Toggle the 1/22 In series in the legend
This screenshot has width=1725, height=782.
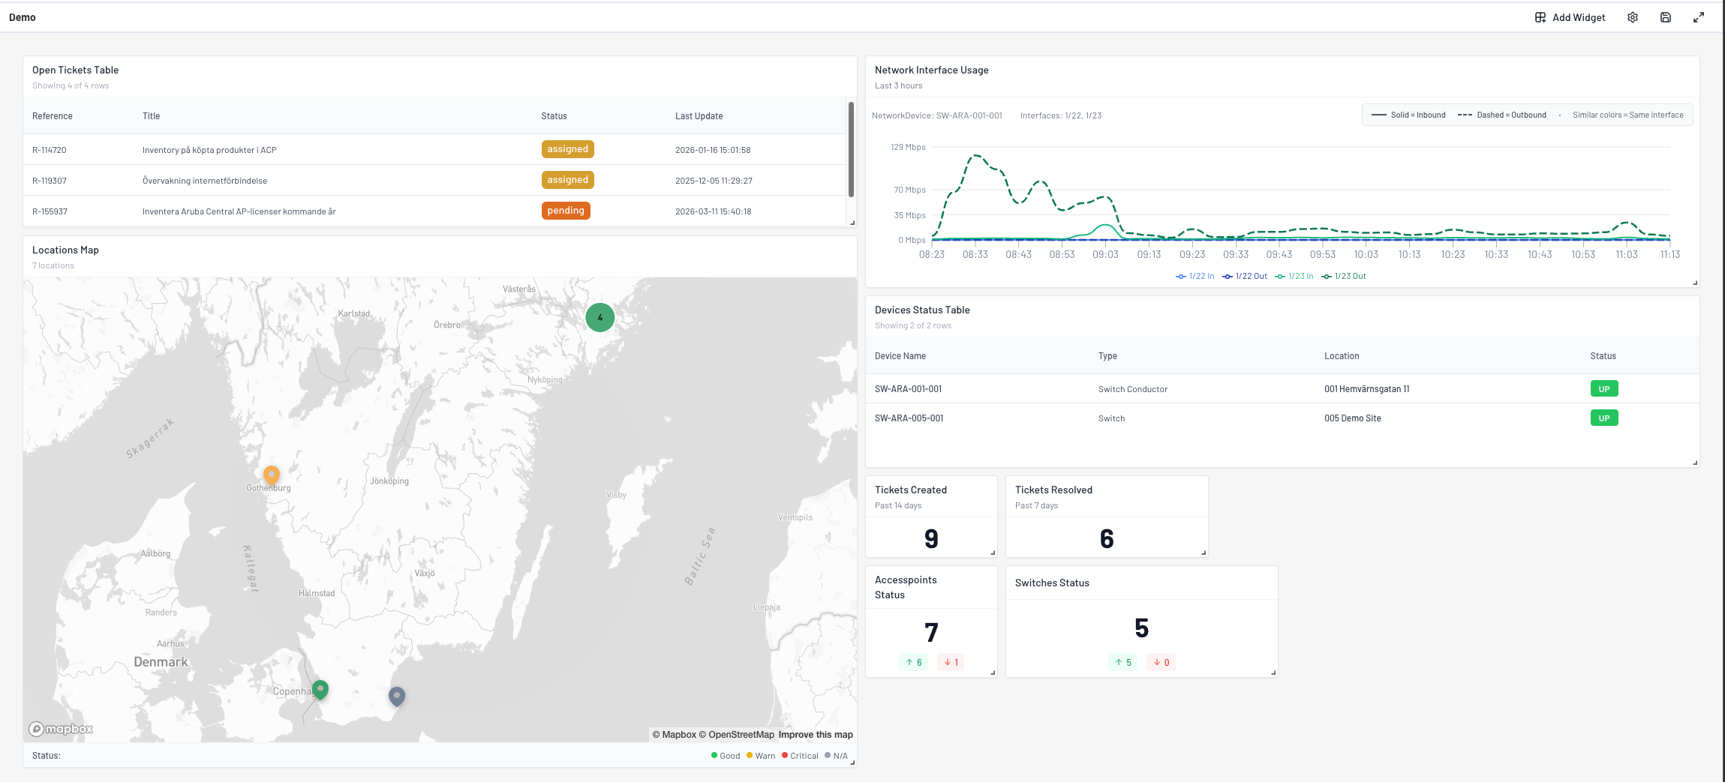click(1195, 276)
